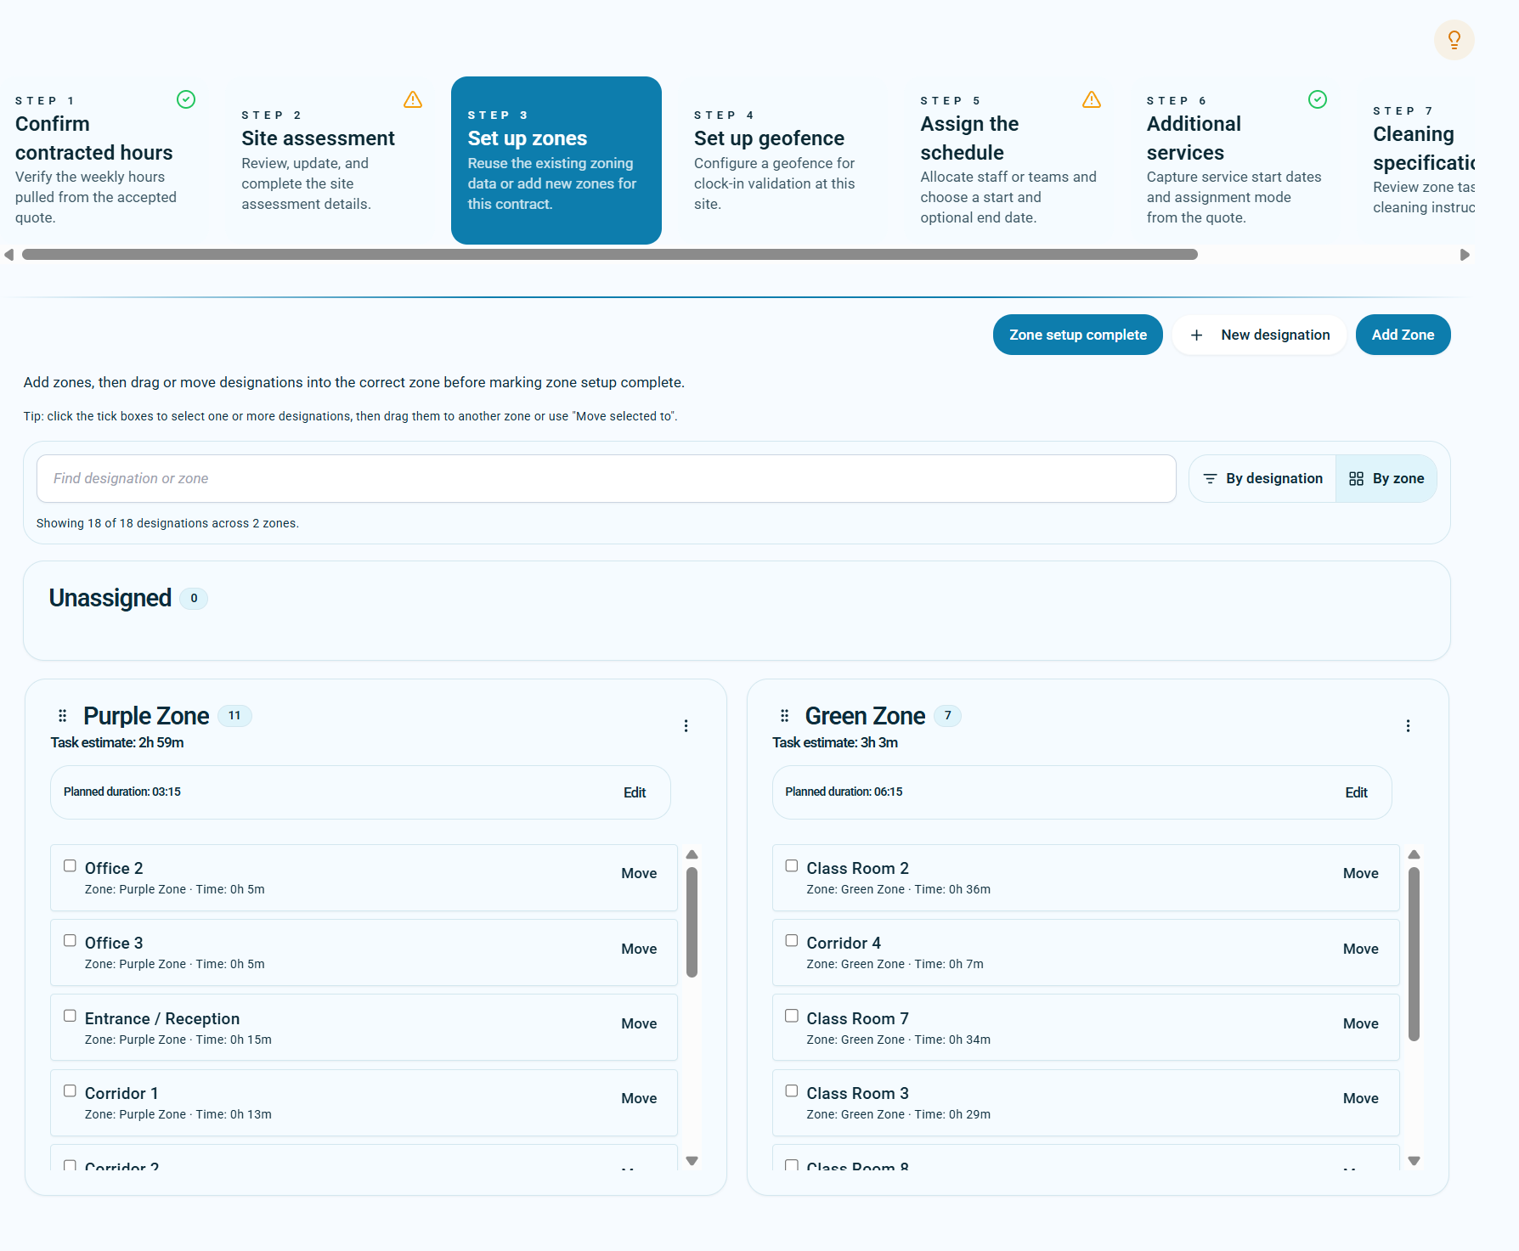Open Move menu for Entrance / Reception

639,1024
